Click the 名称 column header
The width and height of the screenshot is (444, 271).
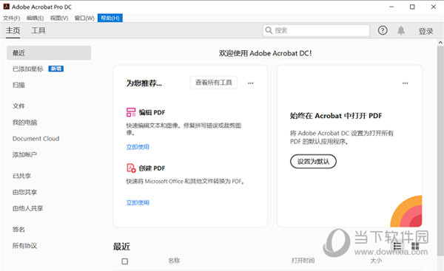(174, 261)
